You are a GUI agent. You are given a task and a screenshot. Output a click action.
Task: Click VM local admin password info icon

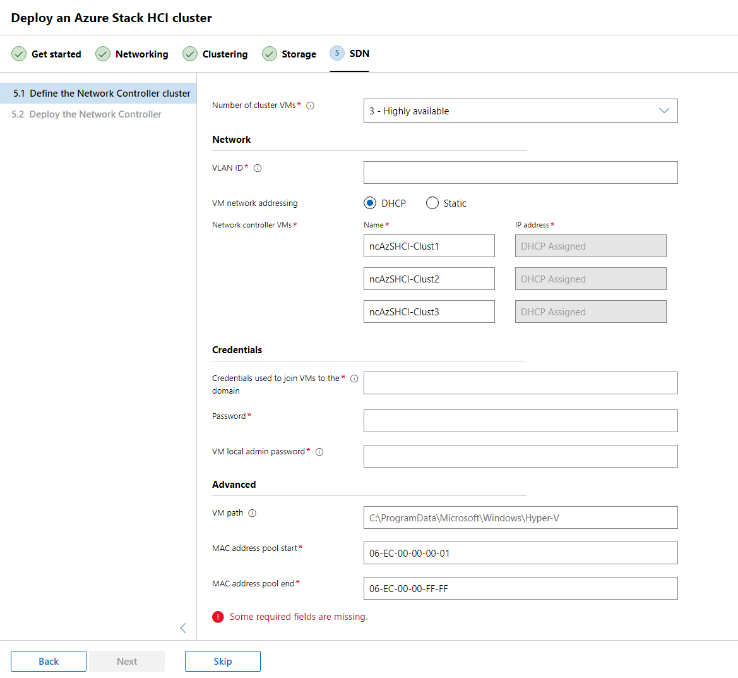pos(319,452)
